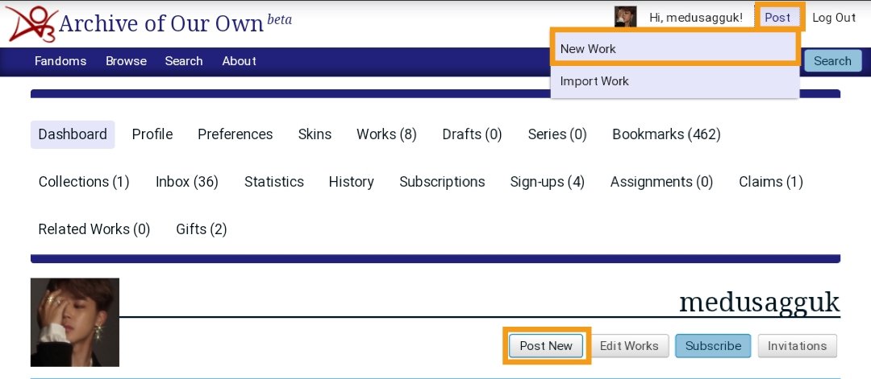Open Assignments (0)
The height and width of the screenshot is (379, 871).
tap(661, 183)
